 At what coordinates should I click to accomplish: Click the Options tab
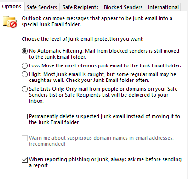click(x=11, y=6)
